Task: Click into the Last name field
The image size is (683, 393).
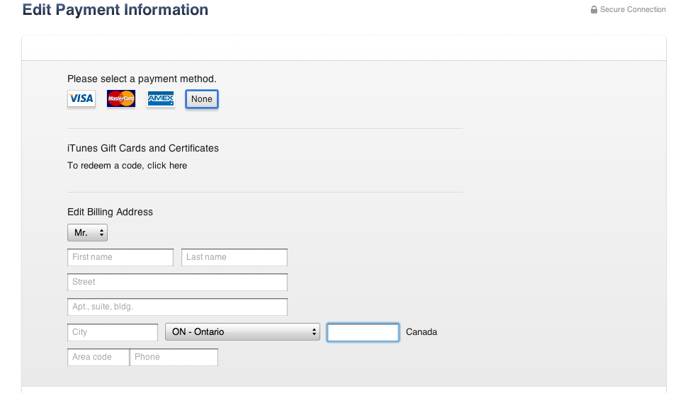Action: click(235, 257)
